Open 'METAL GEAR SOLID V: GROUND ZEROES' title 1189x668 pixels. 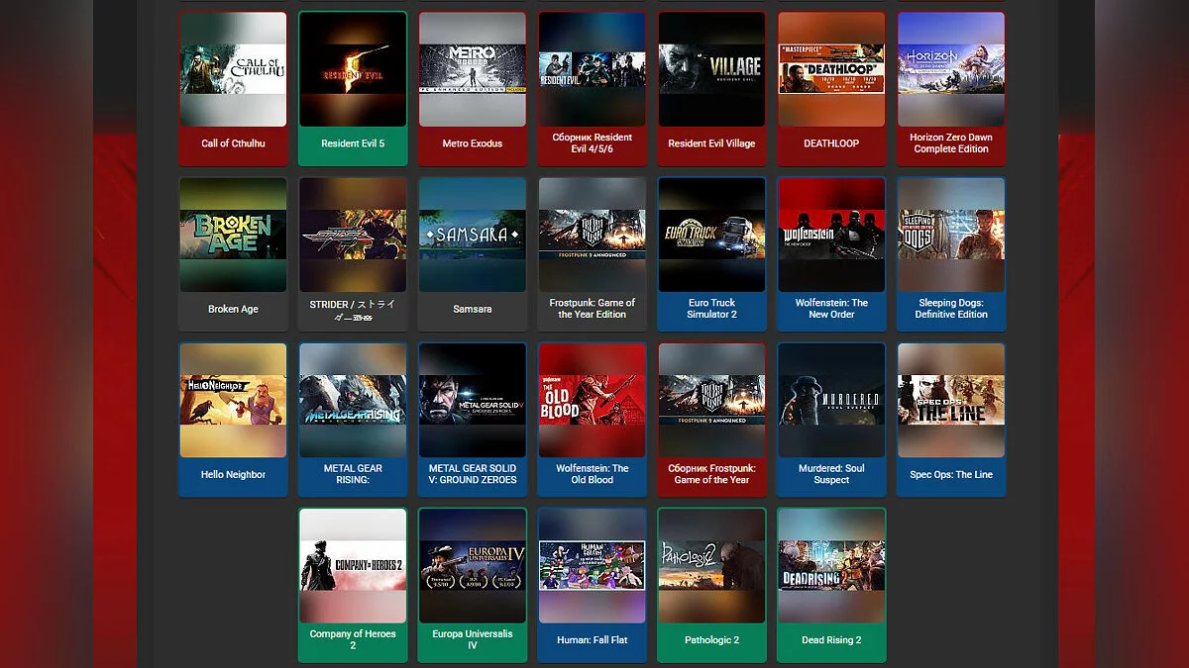[x=473, y=474]
